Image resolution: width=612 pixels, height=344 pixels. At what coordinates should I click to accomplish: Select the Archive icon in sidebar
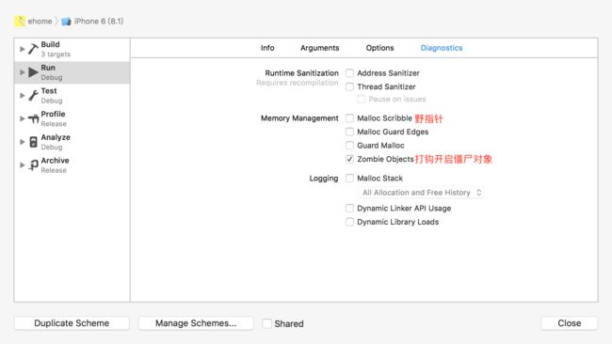point(34,164)
